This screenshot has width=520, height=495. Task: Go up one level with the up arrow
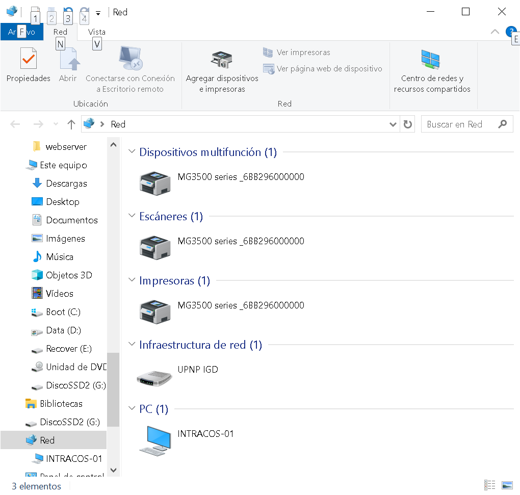(x=71, y=124)
